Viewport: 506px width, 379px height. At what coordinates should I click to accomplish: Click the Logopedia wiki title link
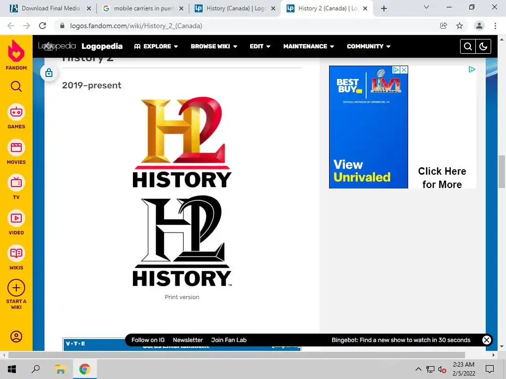[102, 46]
